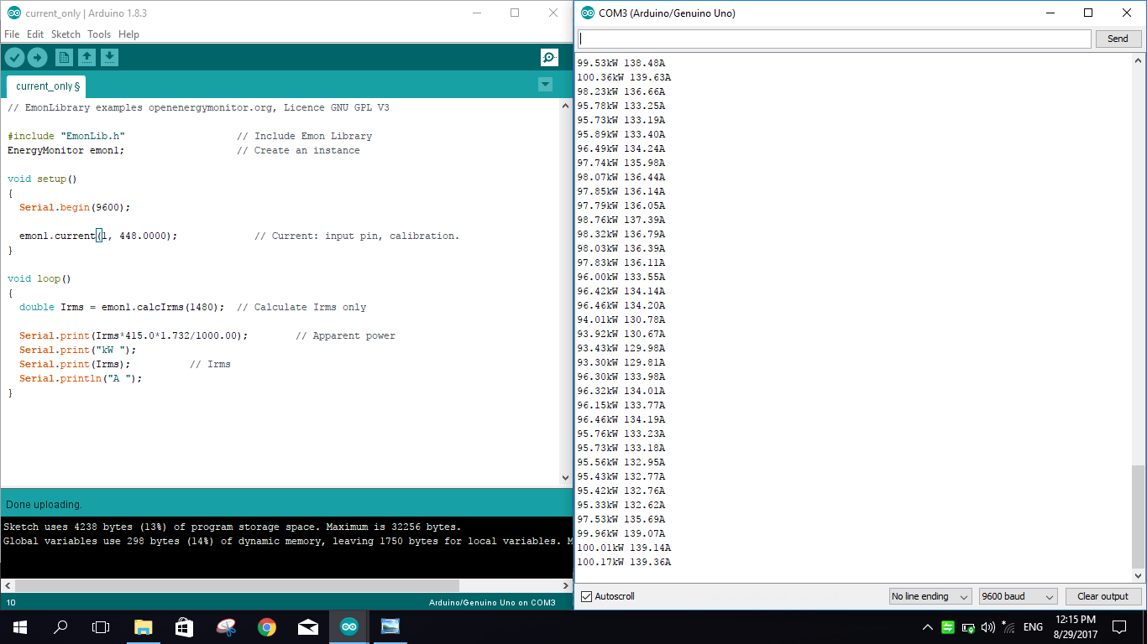The width and height of the screenshot is (1147, 644).
Task: Click 'EnergyMonitor emon1;' code line
Action: 65,150
